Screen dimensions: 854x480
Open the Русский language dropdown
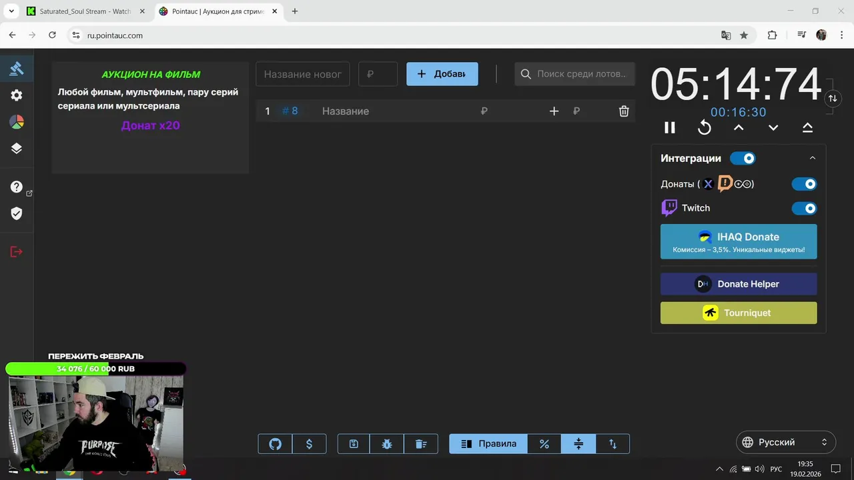tap(786, 442)
